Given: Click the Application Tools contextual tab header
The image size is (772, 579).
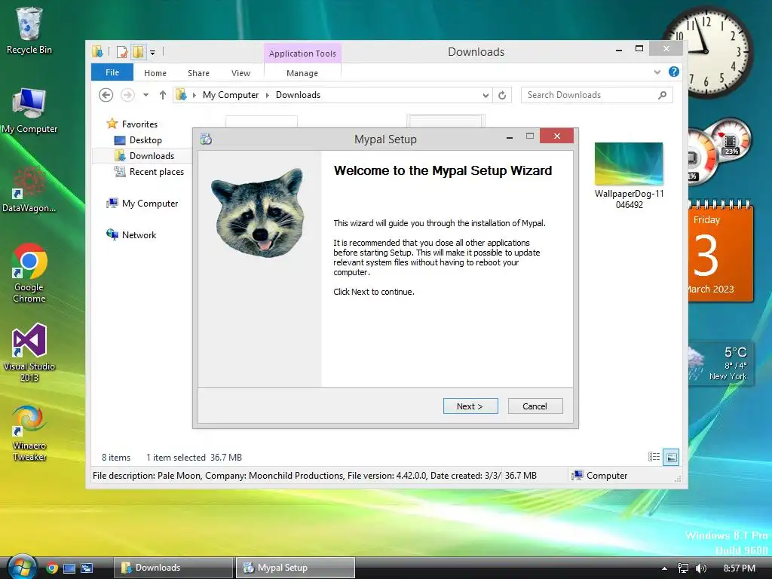Looking at the screenshot, I should [x=302, y=54].
